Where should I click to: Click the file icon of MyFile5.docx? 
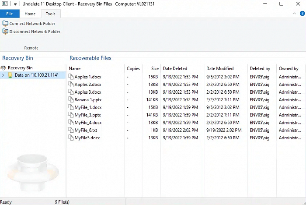click(x=71, y=138)
